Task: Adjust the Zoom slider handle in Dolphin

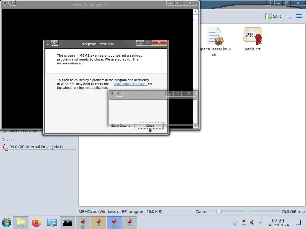Action: 219,211
